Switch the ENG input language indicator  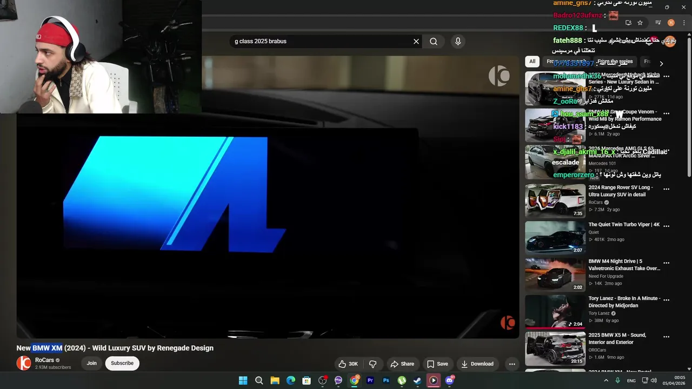631,380
